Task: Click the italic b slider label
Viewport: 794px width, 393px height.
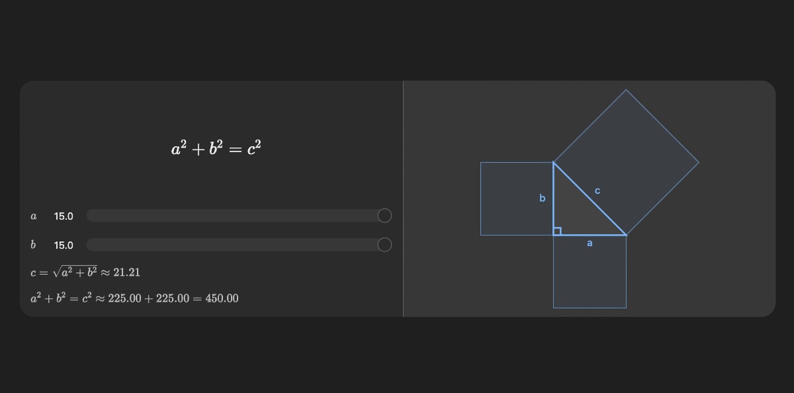Action: click(33, 245)
